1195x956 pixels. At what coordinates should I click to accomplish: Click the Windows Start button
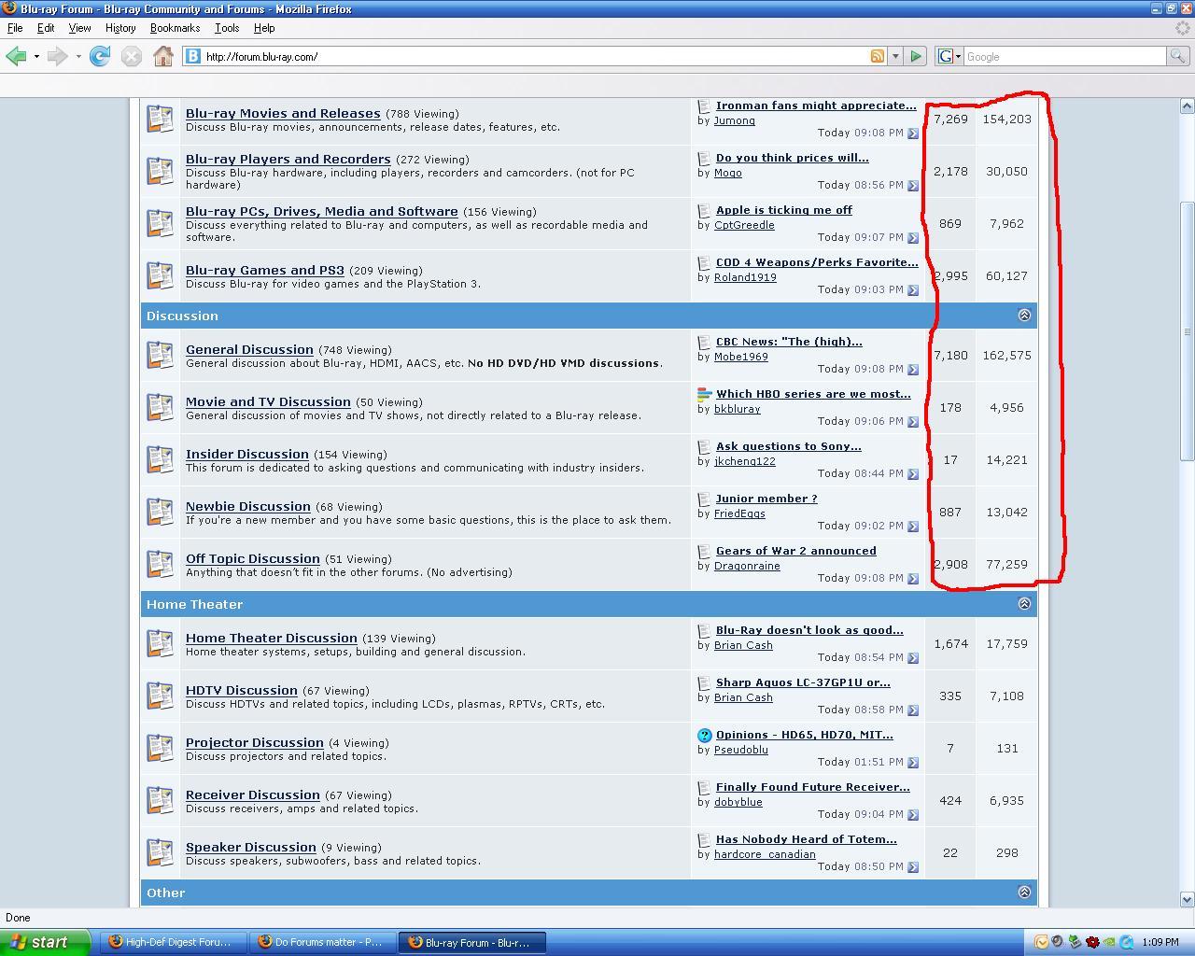point(45,942)
